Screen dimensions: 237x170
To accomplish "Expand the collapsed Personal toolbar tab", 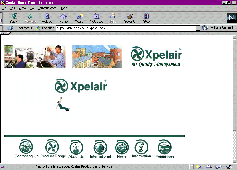I will (6, 33).
